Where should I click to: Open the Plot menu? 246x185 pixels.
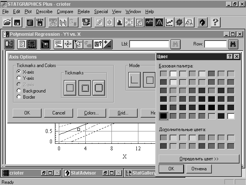click(x=28, y=12)
